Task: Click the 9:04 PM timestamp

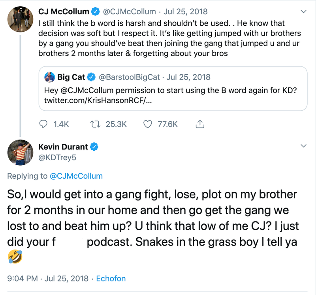Action: 23,278
